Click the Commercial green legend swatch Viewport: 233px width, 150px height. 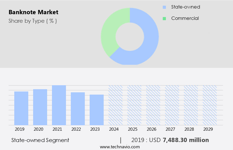coord(164,18)
